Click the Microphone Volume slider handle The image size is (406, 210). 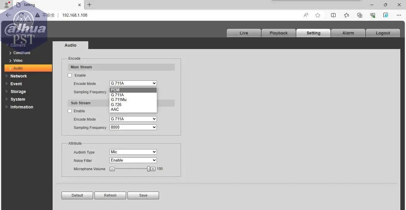point(148,169)
